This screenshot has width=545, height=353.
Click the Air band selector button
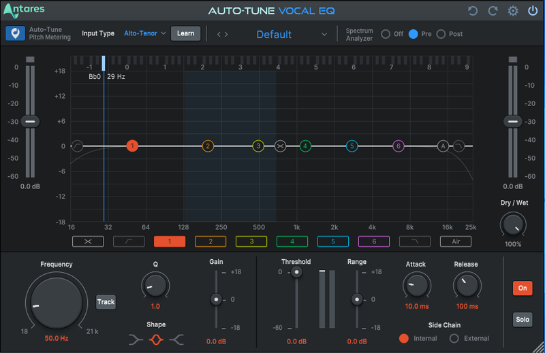456,241
